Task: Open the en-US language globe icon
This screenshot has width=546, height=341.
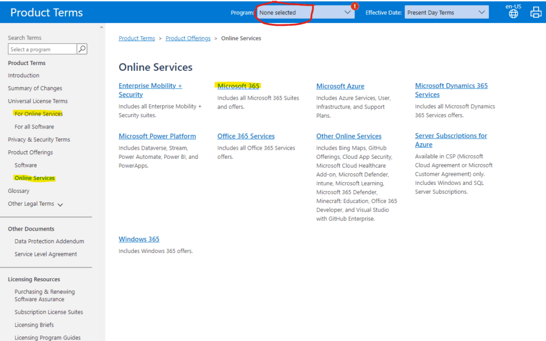Action: click(513, 13)
